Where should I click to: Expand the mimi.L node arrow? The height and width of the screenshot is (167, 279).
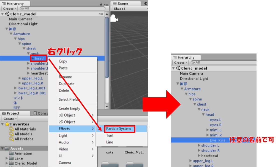(208, 130)
